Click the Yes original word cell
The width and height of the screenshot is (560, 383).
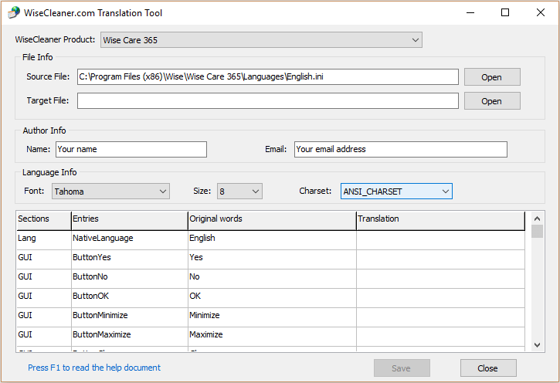[x=272, y=259]
